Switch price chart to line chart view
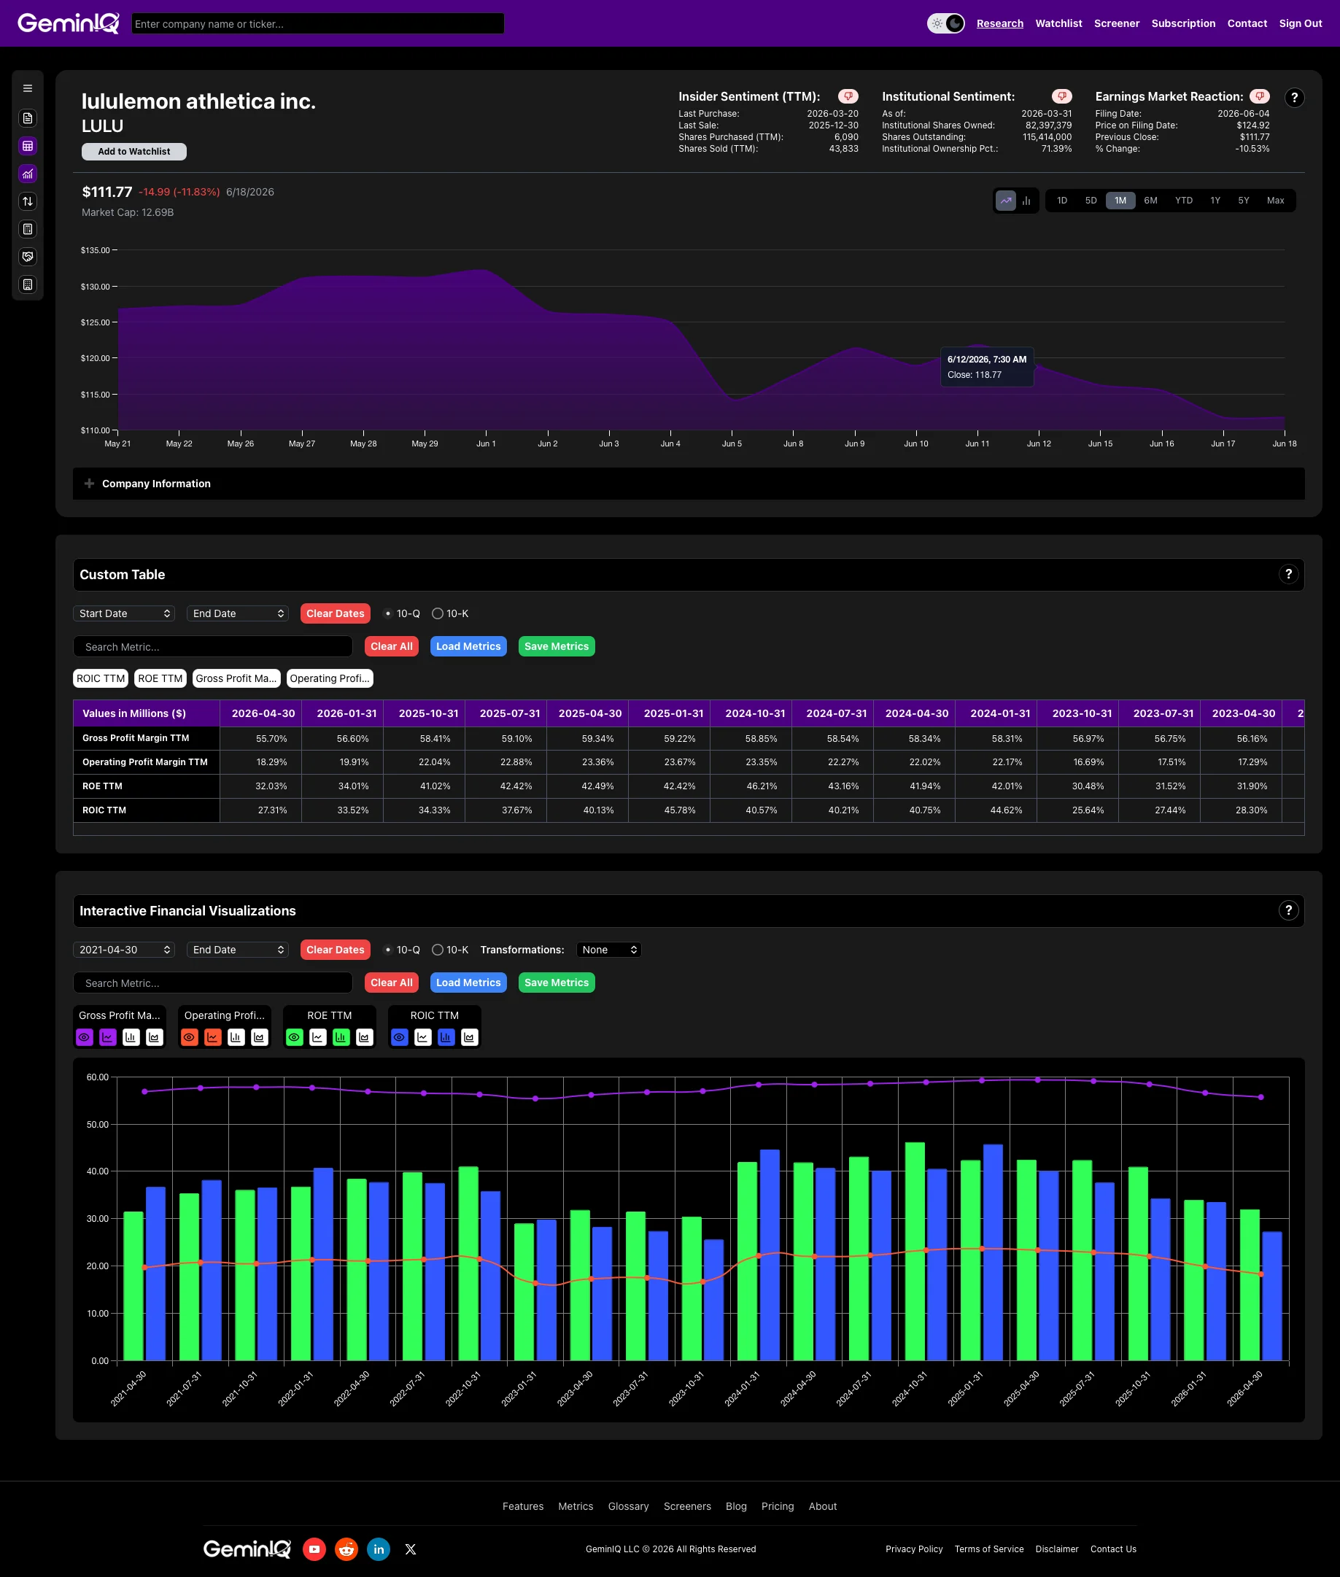The height and width of the screenshot is (1577, 1340). (1006, 201)
